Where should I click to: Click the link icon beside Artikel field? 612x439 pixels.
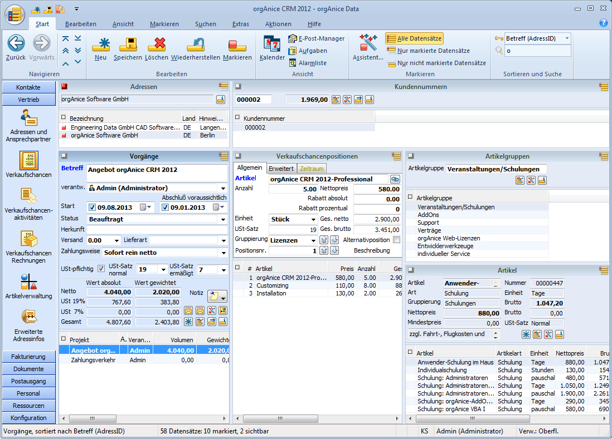tap(395, 179)
